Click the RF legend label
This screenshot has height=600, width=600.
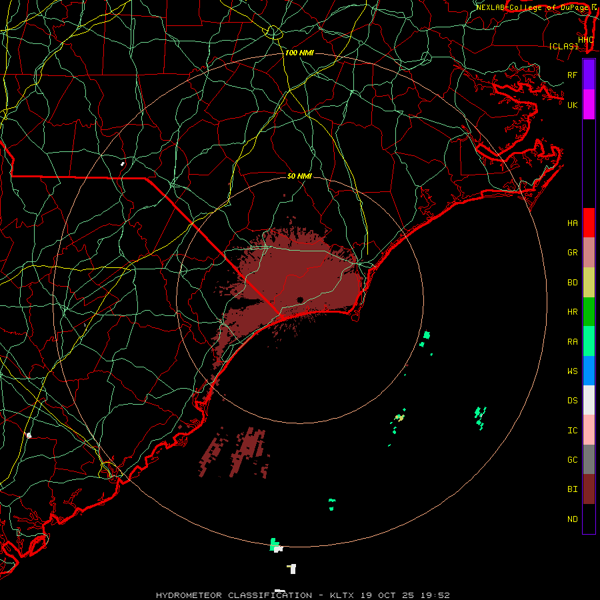coord(572,75)
